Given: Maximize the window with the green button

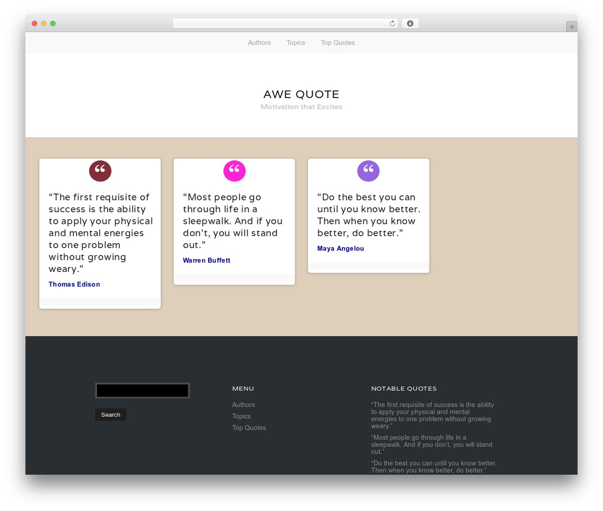Looking at the screenshot, I should point(53,24).
